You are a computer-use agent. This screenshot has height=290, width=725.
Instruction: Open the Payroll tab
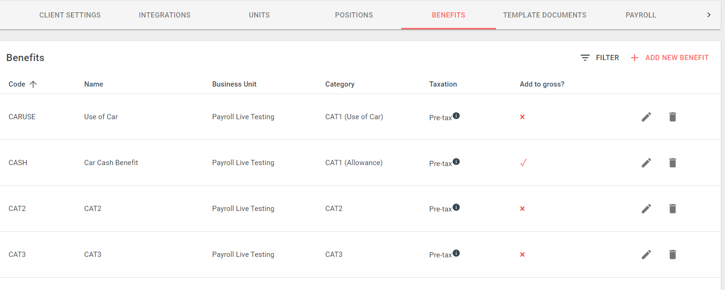(641, 15)
